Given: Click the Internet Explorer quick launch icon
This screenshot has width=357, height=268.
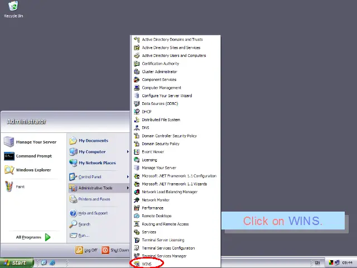Looking at the screenshot, I should [52, 263].
